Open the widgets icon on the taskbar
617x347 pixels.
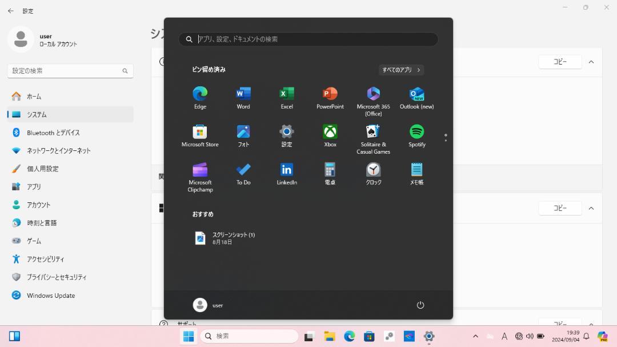point(14,336)
